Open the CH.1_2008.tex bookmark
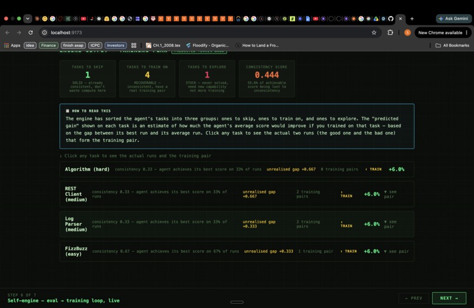The width and height of the screenshot is (474, 308). pos(163,45)
